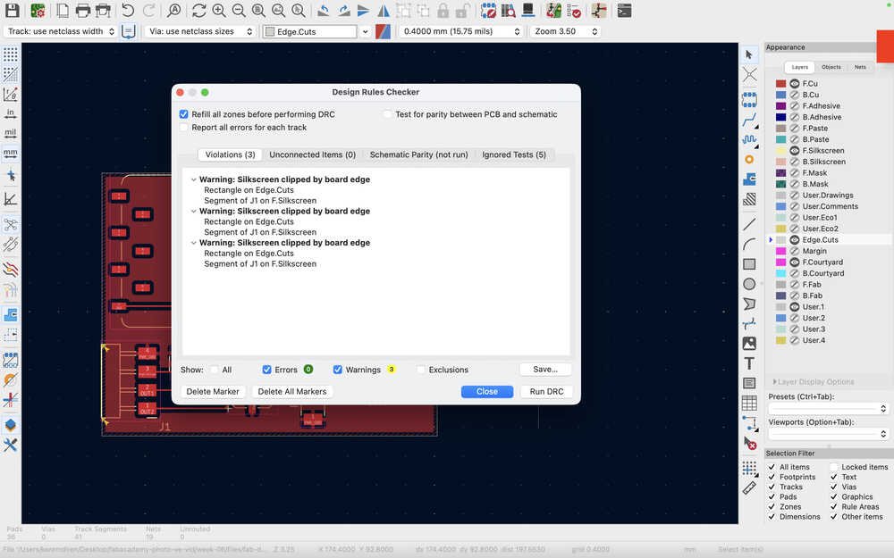Click the Zoom Out icon

pos(239,10)
